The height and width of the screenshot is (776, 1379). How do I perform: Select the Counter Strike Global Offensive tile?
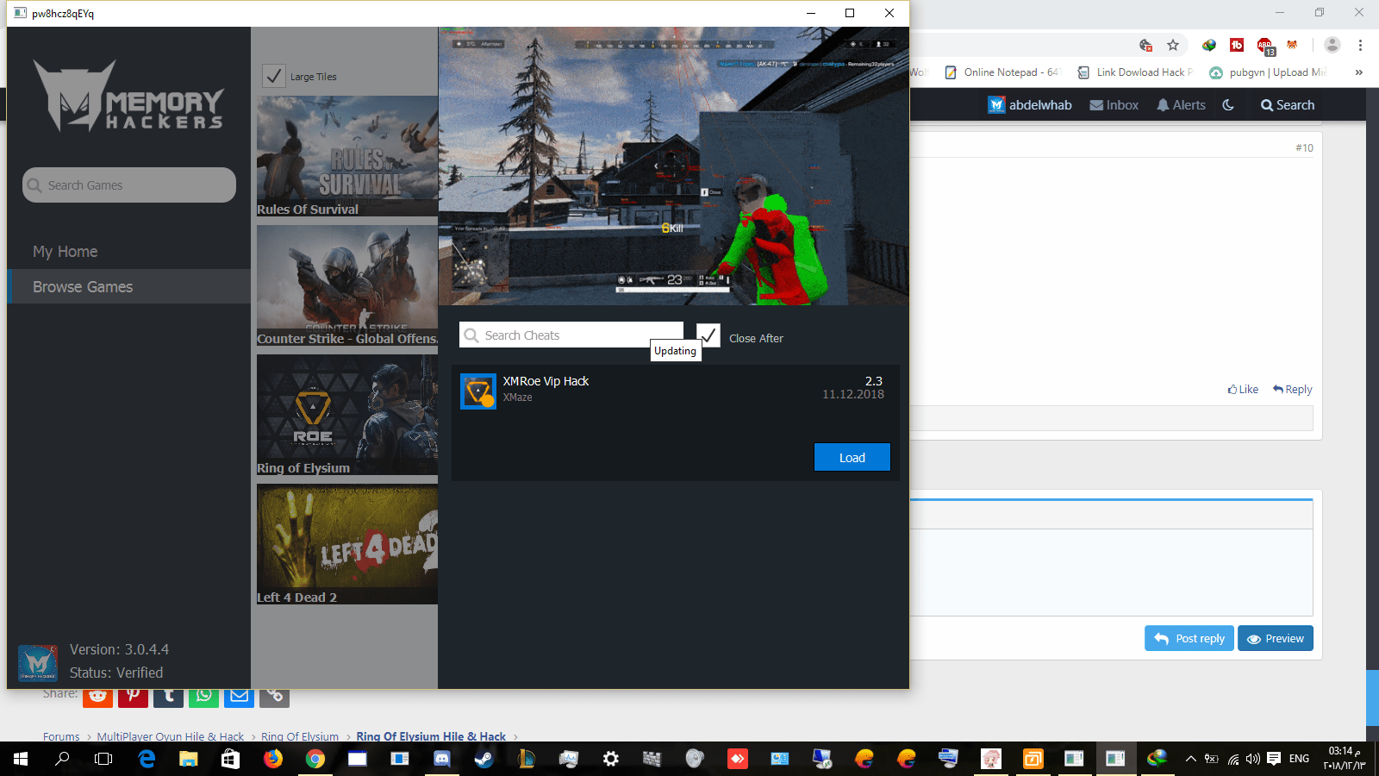click(x=347, y=285)
